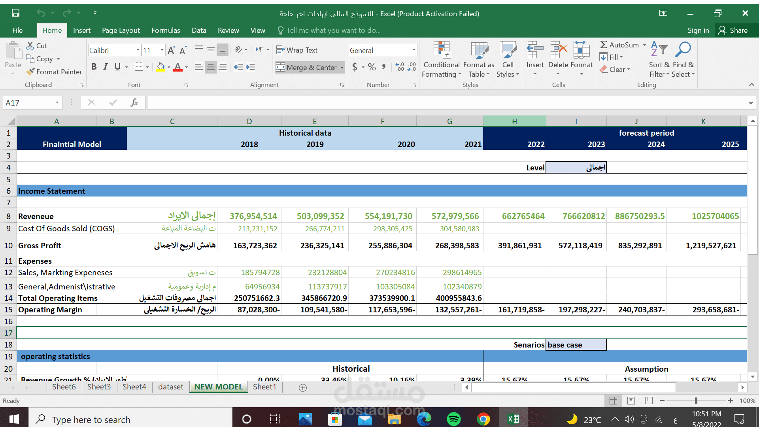Toggle Italic formatting
Image resolution: width=759 pixels, height=427 pixels.
pyautogui.click(x=106, y=67)
